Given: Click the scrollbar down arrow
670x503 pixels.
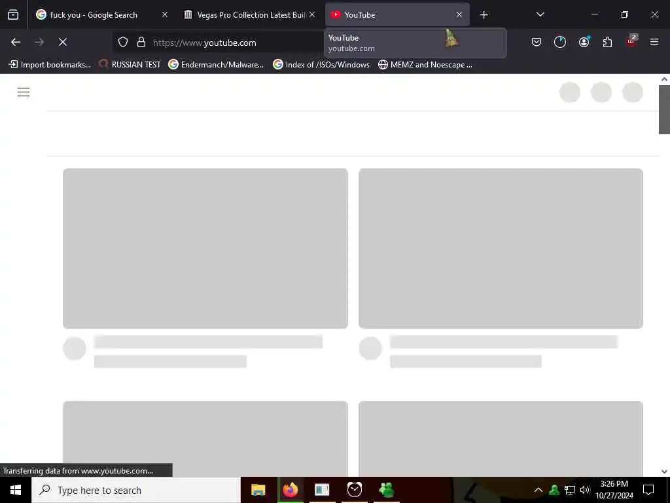Looking at the screenshot, I should 664,472.
